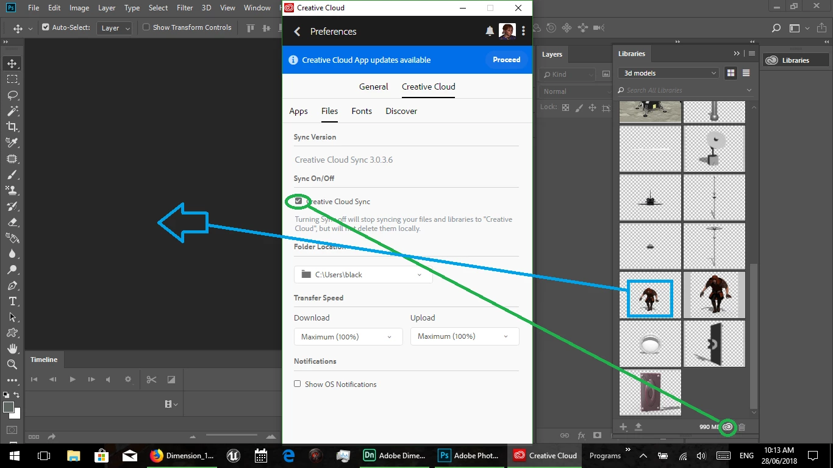Select the Eraser tool

(12, 222)
